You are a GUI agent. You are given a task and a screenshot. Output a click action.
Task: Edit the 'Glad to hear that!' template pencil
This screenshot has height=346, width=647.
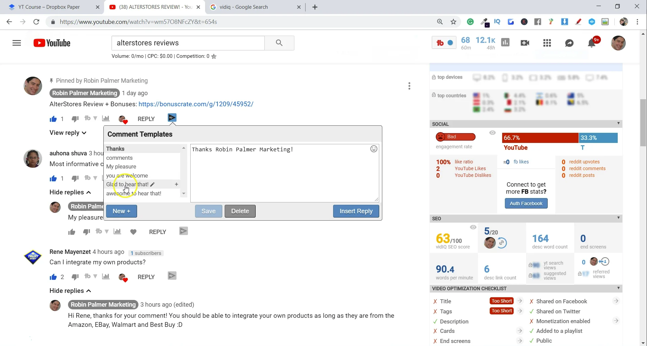(x=153, y=184)
